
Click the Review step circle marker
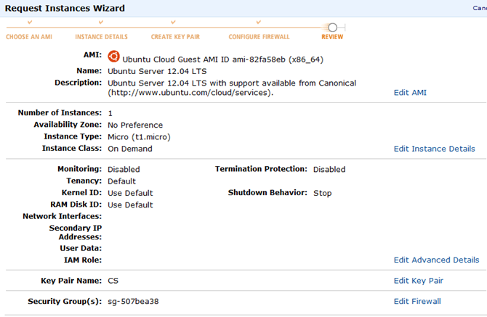click(x=332, y=28)
